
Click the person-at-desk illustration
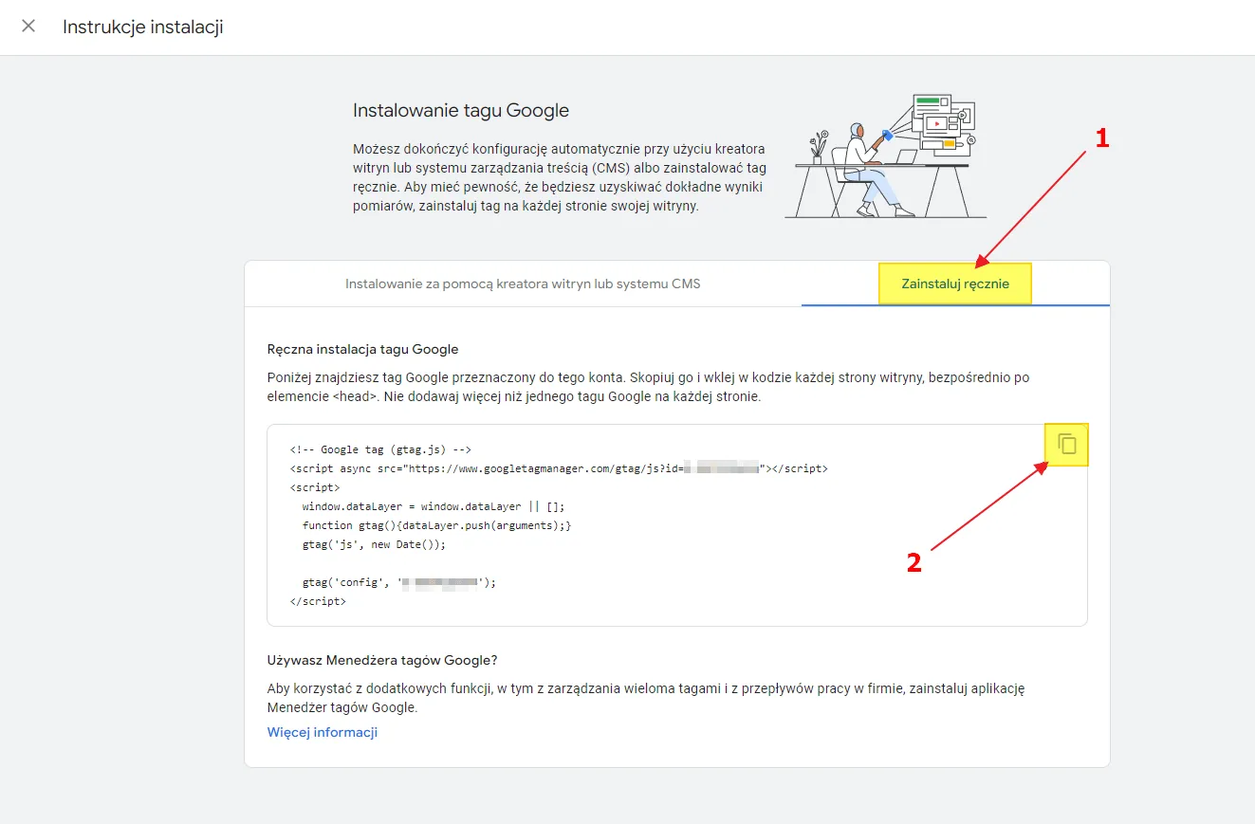(x=886, y=156)
